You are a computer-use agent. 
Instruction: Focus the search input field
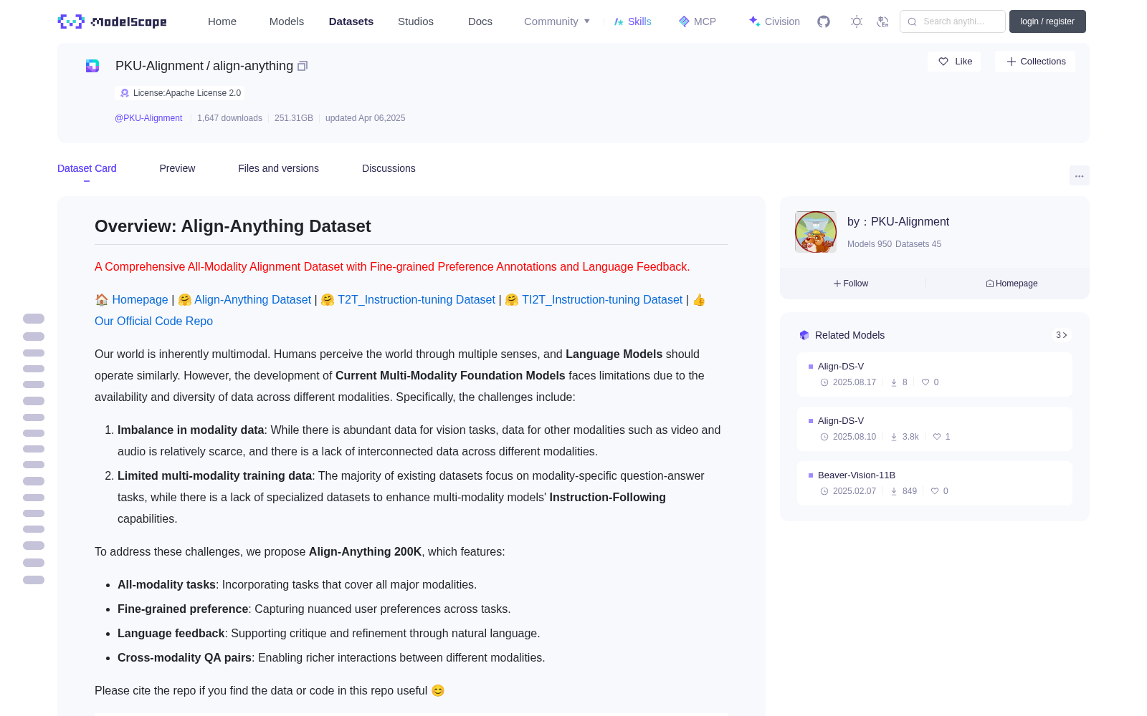[953, 21]
